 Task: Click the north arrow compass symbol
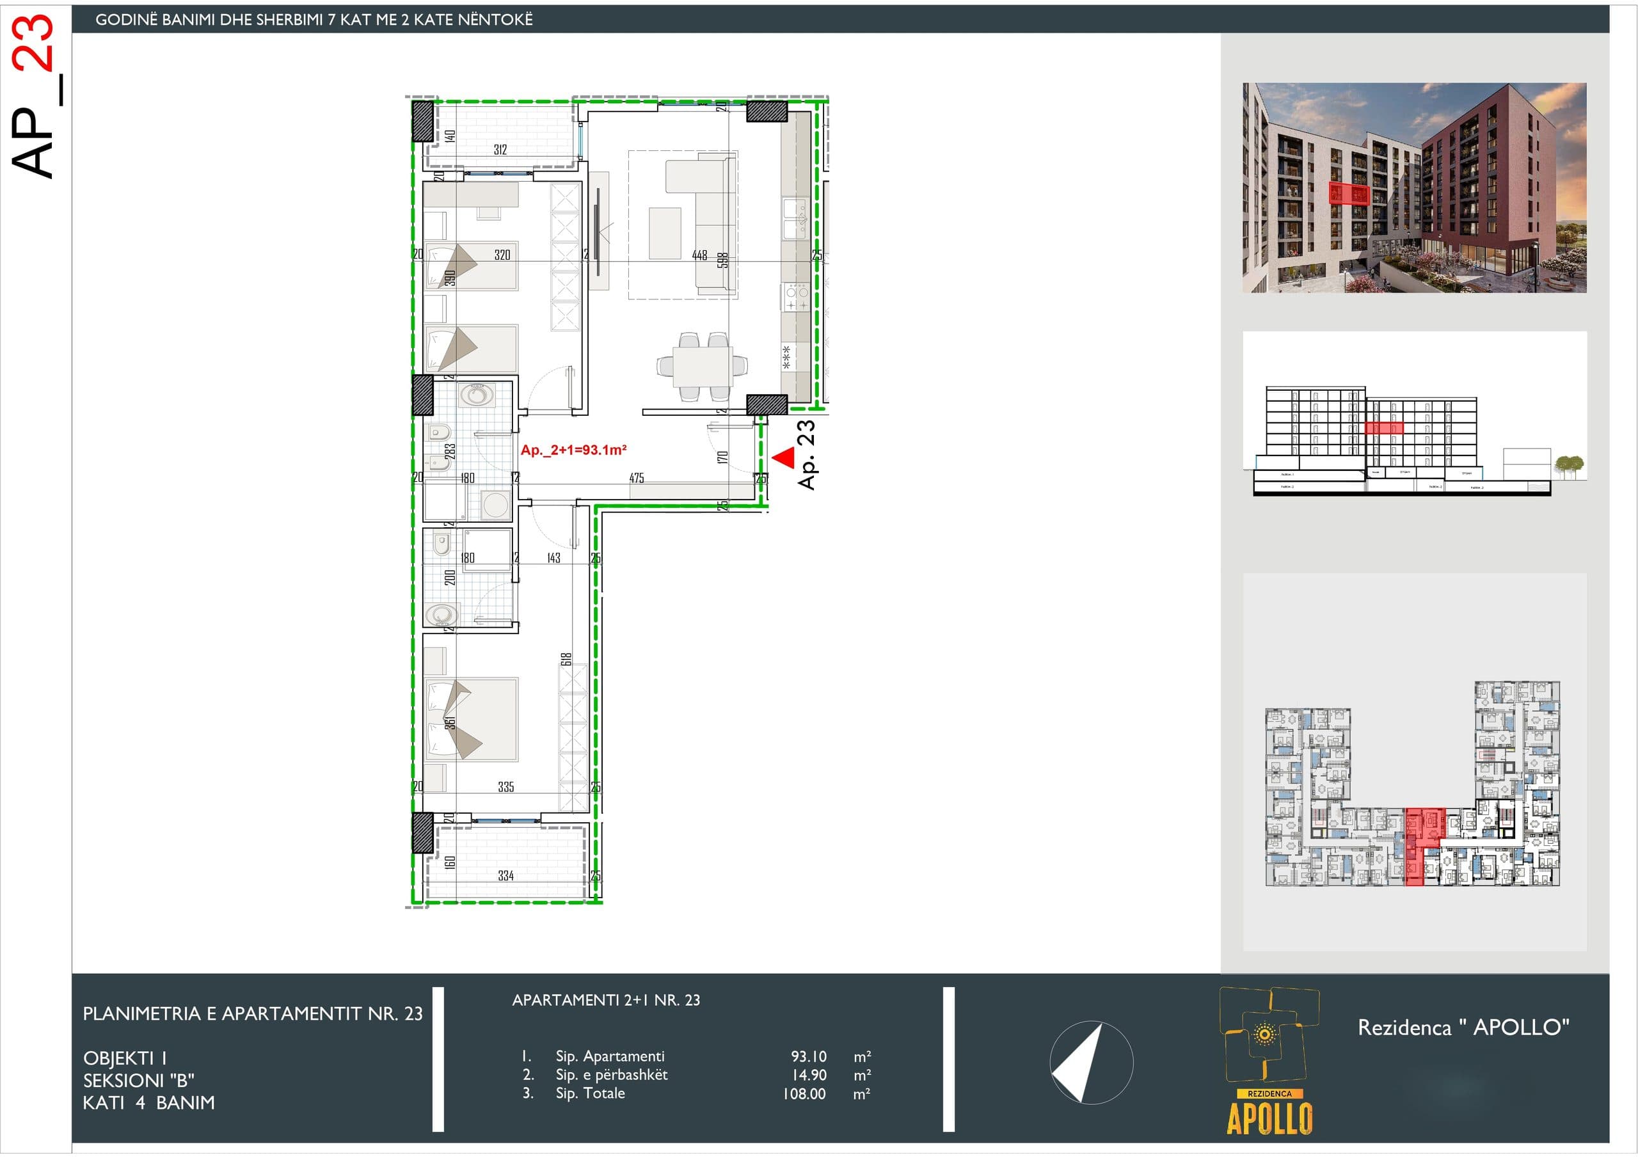[x=1091, y=1063]
